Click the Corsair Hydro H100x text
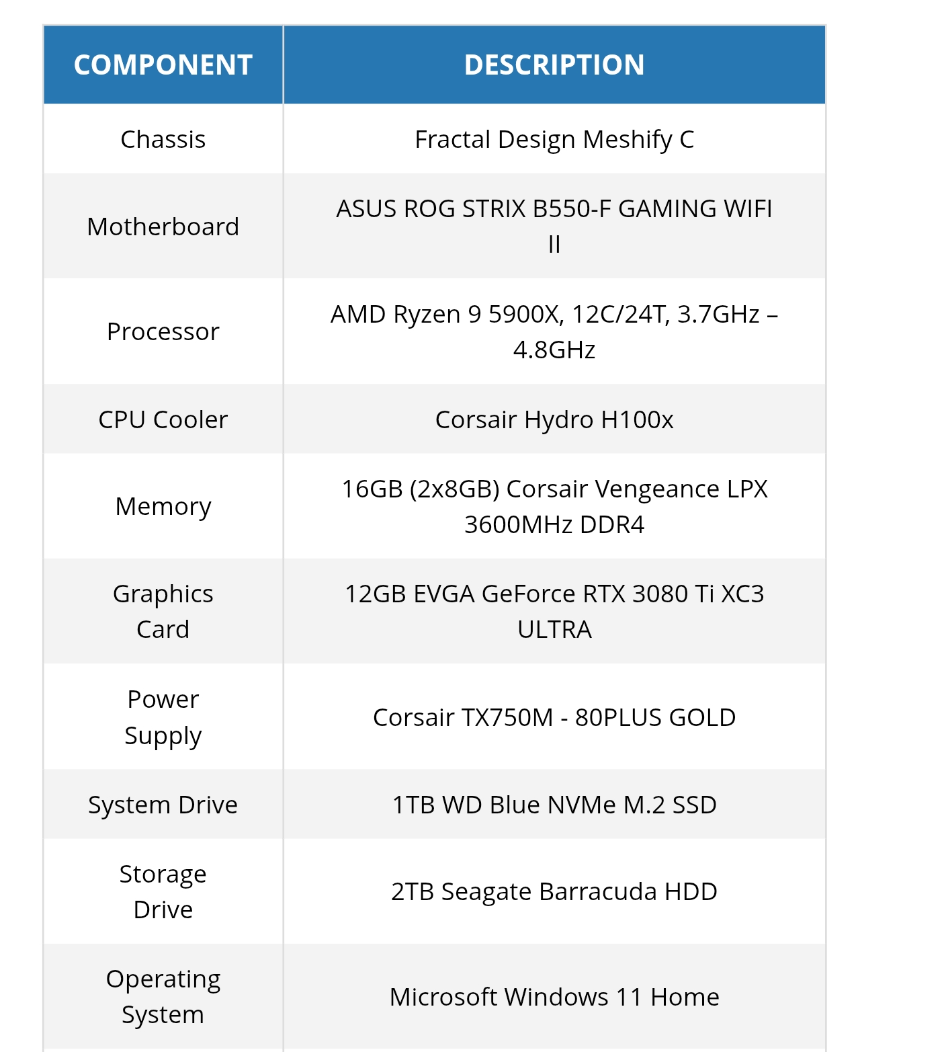 554,419
